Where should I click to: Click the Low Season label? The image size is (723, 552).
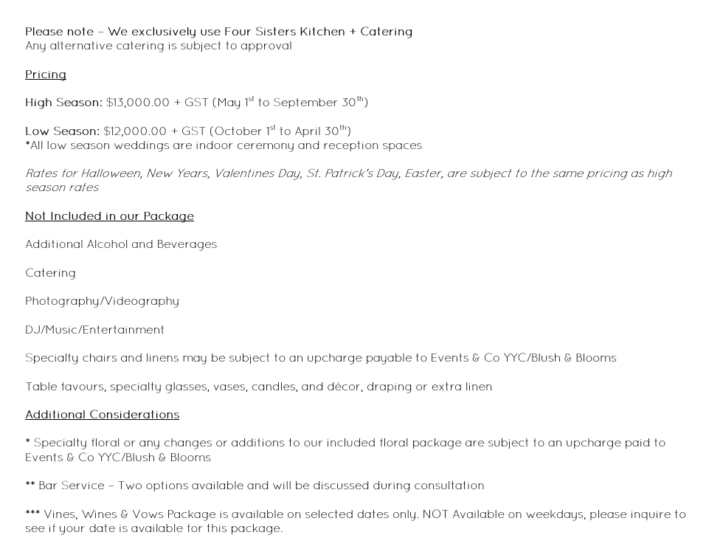62,131
